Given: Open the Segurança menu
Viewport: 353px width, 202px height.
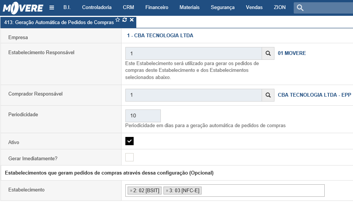Looking at the screenshot, I should [223, 8].
